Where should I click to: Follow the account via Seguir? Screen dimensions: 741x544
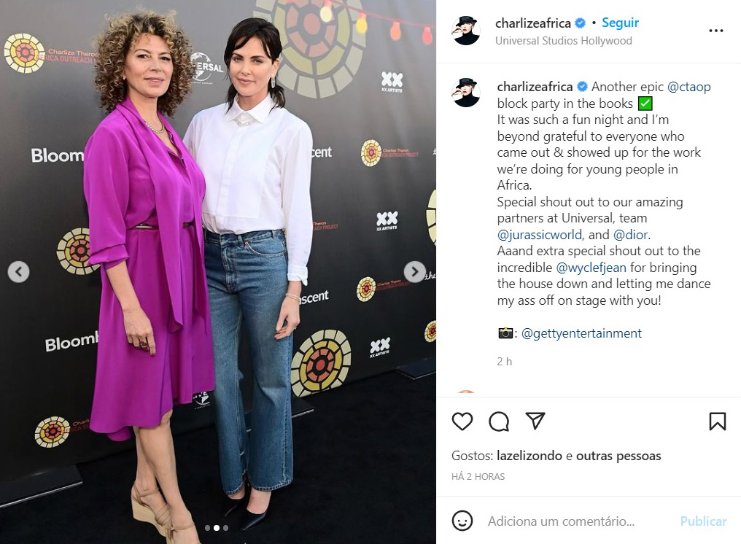point(620,23)
